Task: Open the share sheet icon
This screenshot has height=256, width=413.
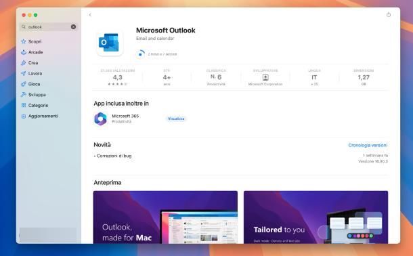Action: tap(388, 14)
